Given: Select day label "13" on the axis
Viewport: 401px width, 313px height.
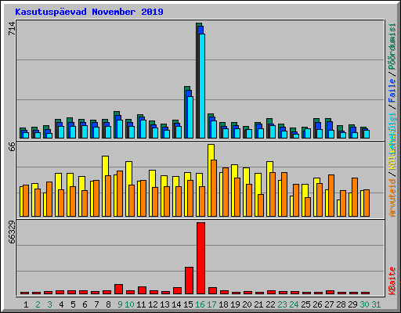Looking at the screenshot, I should coord(164,304).
